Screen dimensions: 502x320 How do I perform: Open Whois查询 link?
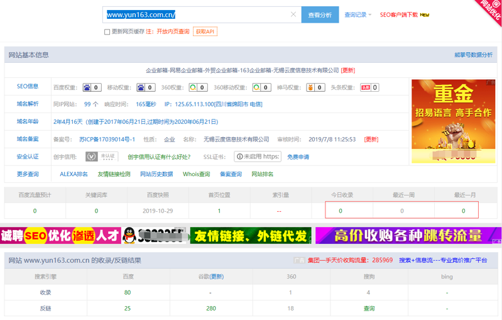click(x=196, y=174)
